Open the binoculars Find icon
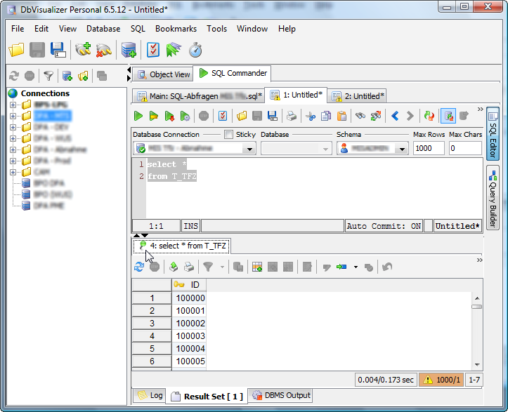508x412 pixels. click(x=360, y=116)
